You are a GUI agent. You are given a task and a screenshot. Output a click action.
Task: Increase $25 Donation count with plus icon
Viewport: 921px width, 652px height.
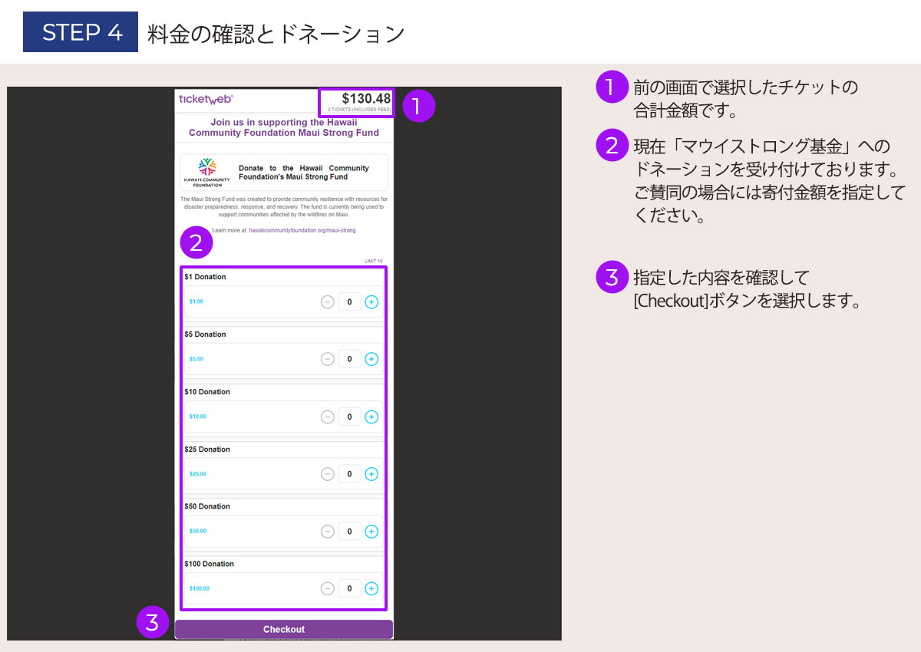pos(371,474)
